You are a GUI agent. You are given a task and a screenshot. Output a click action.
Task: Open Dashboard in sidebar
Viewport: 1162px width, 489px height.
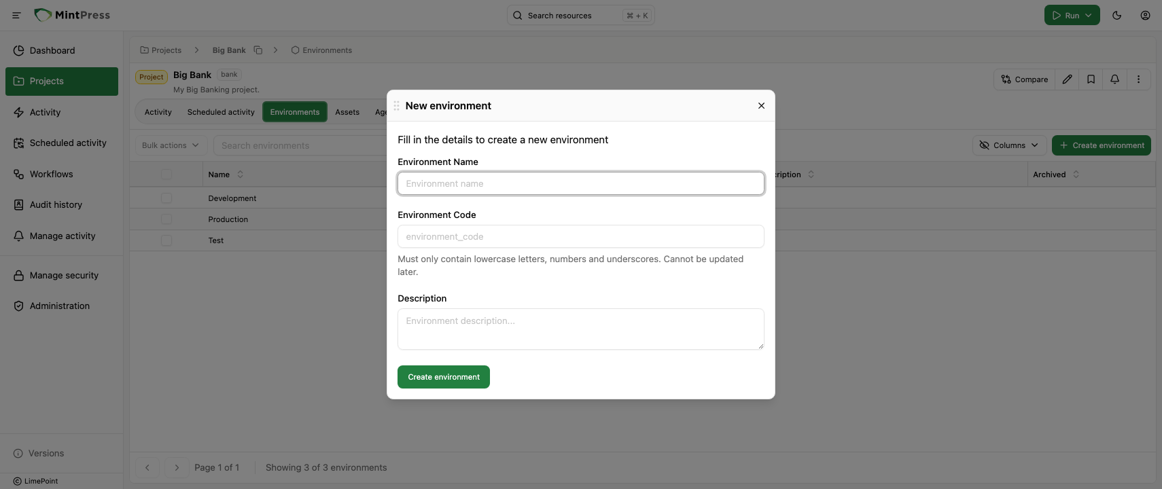pos(62,50)
